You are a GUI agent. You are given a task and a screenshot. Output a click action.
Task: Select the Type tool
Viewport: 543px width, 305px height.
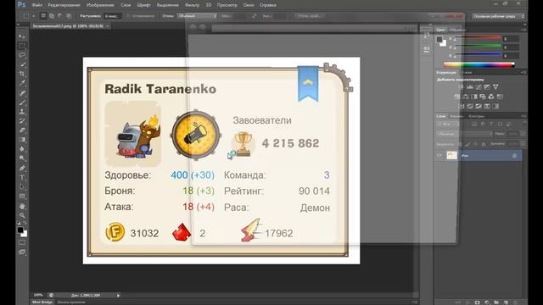(22, 177)
